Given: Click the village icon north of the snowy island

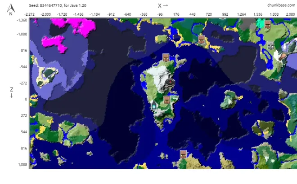Looking at the screenshot, I should [166, 57].
